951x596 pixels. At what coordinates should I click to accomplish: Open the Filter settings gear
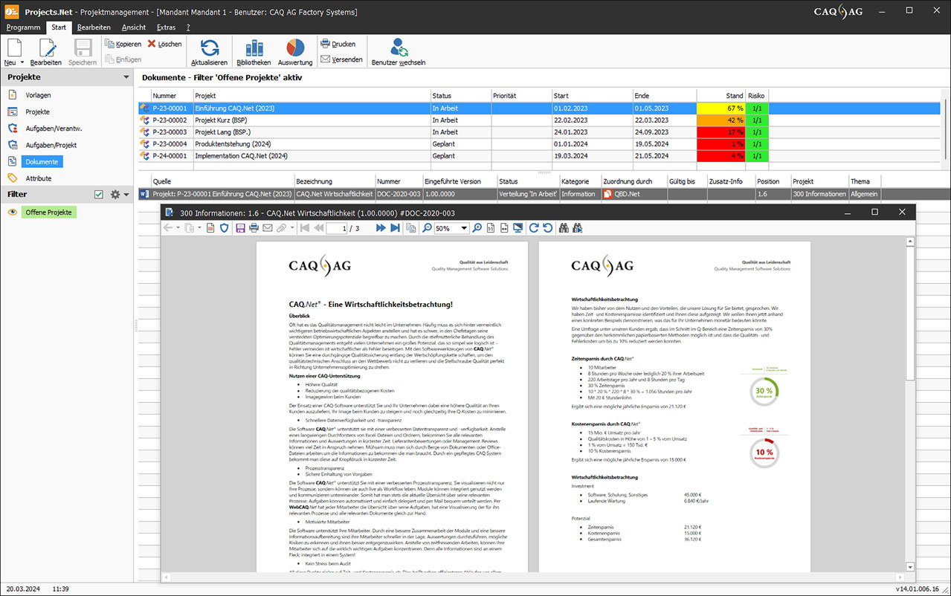click(115, 195)
